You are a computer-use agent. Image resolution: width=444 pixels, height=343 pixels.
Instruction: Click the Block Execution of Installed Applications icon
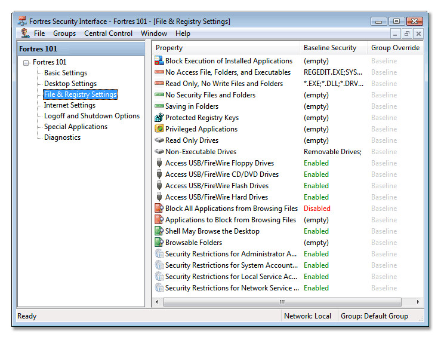159,61
